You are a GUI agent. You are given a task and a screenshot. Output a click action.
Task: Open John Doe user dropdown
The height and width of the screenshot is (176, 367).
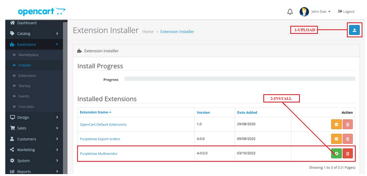315,11
